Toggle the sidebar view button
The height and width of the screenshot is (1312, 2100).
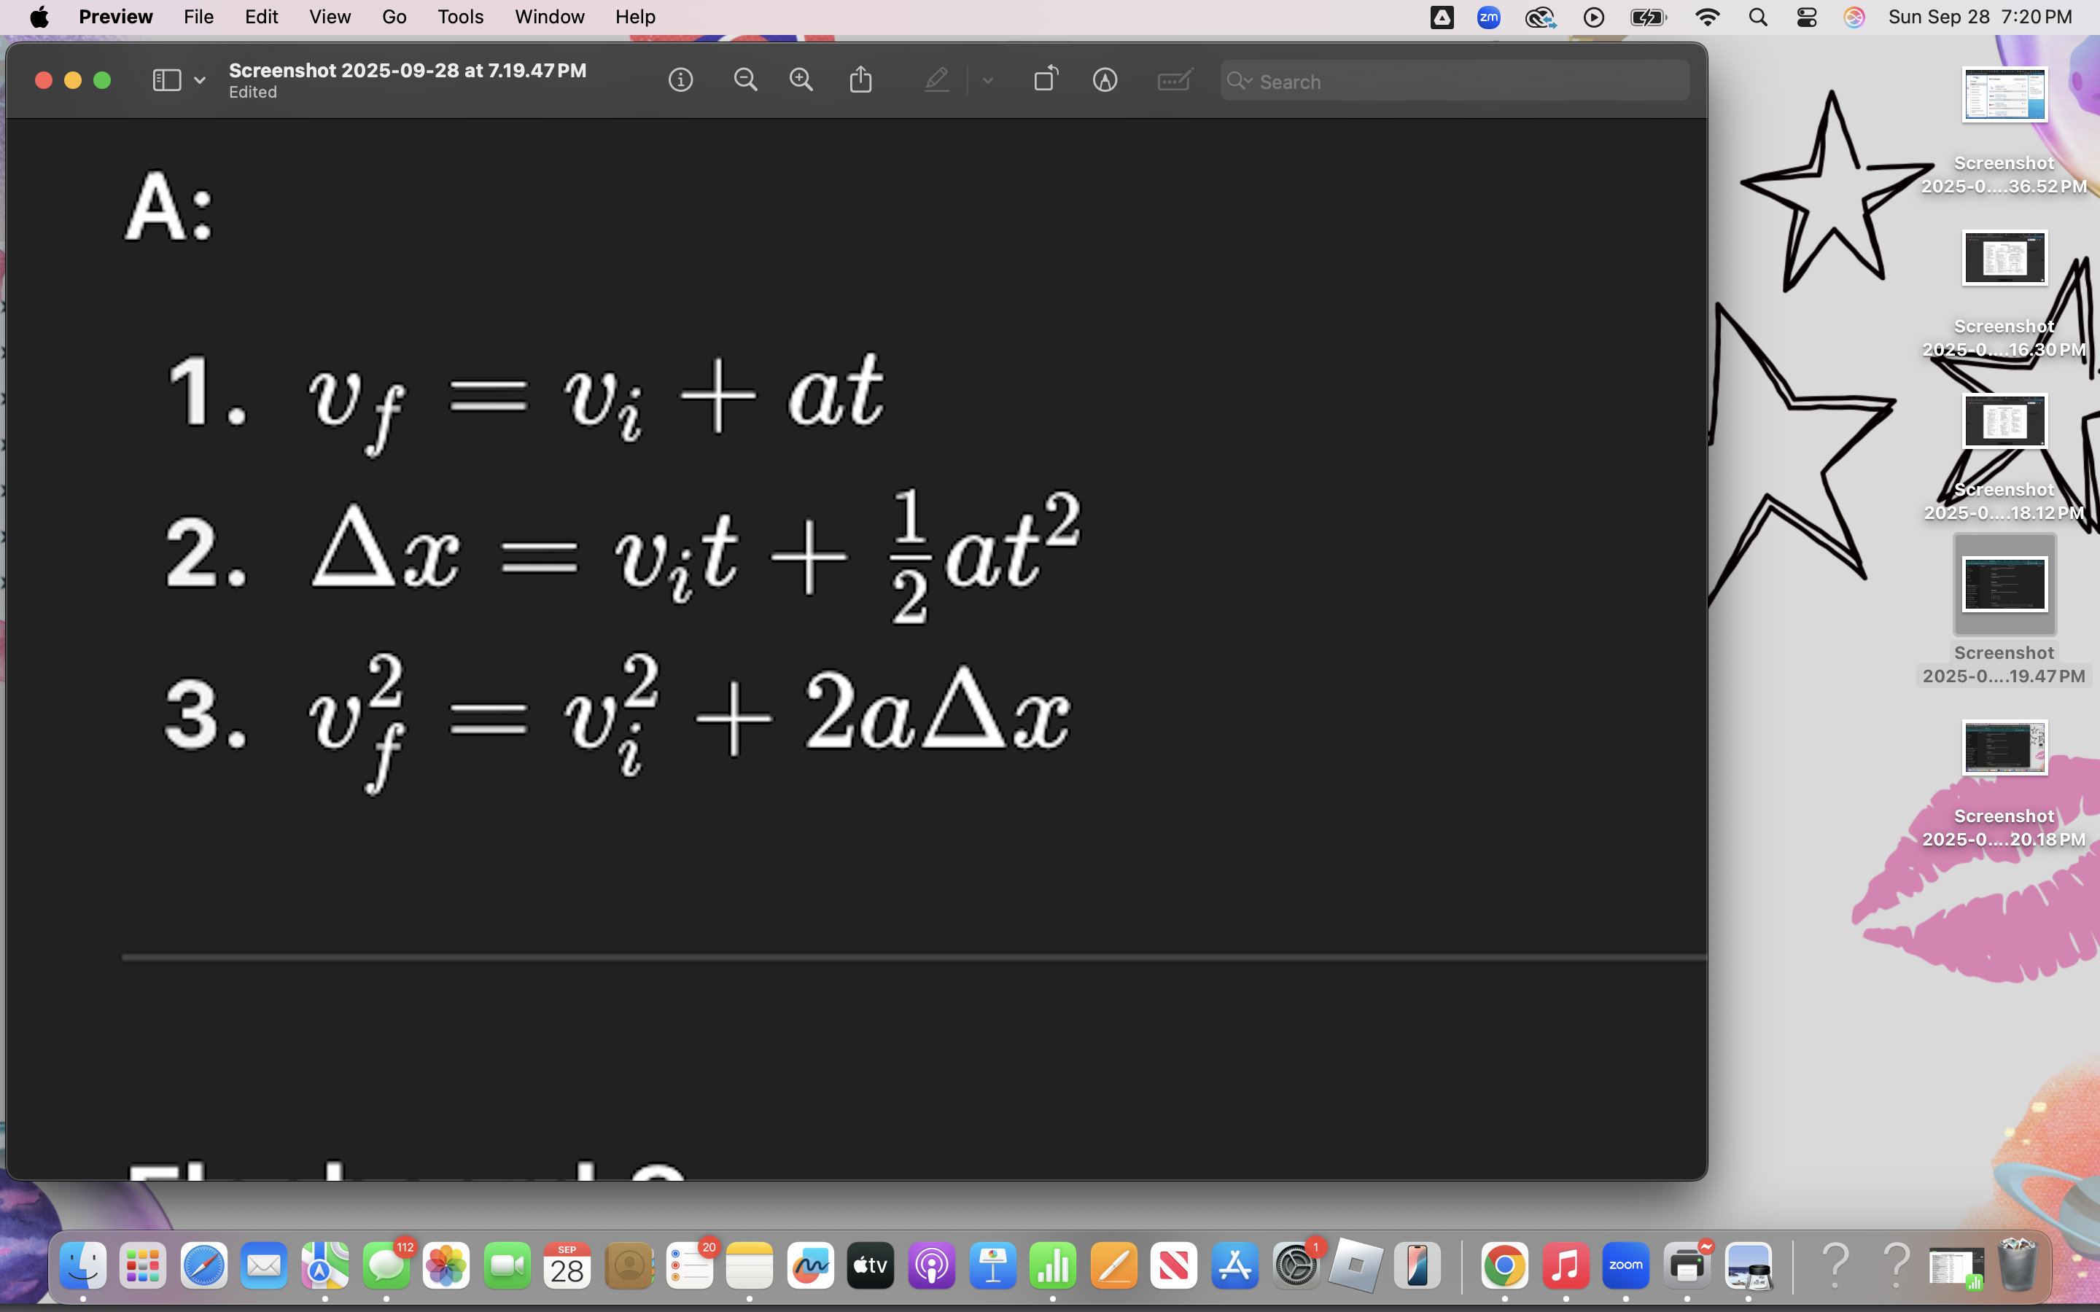[x=166, y=81]
